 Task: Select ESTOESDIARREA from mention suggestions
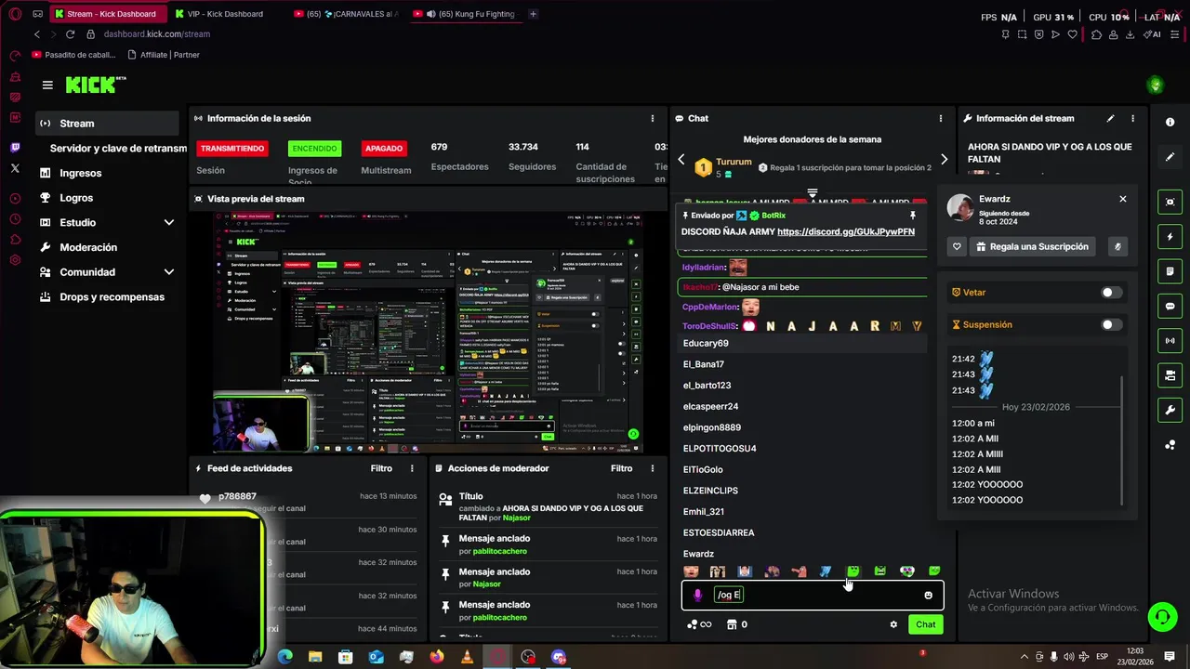719,533
